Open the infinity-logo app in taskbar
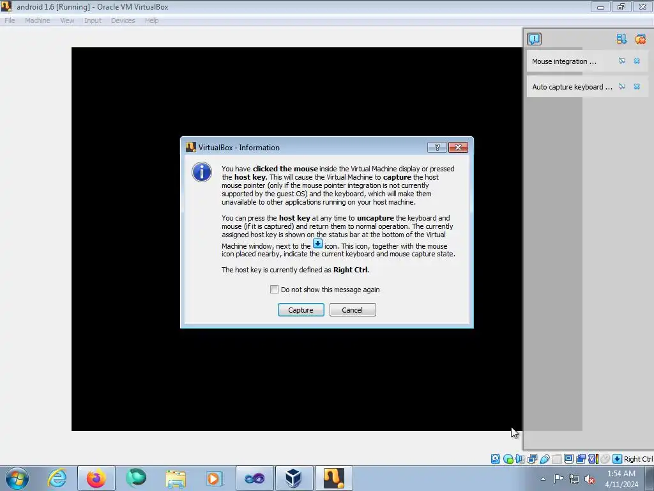Viewport: 654px width, 491px height. coord(254,478)
